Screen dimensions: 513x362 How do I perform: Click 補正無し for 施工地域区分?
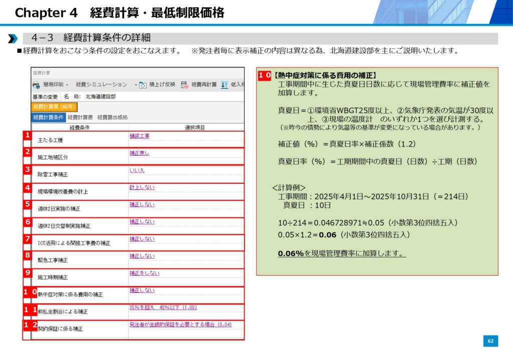tap(139, 153)
